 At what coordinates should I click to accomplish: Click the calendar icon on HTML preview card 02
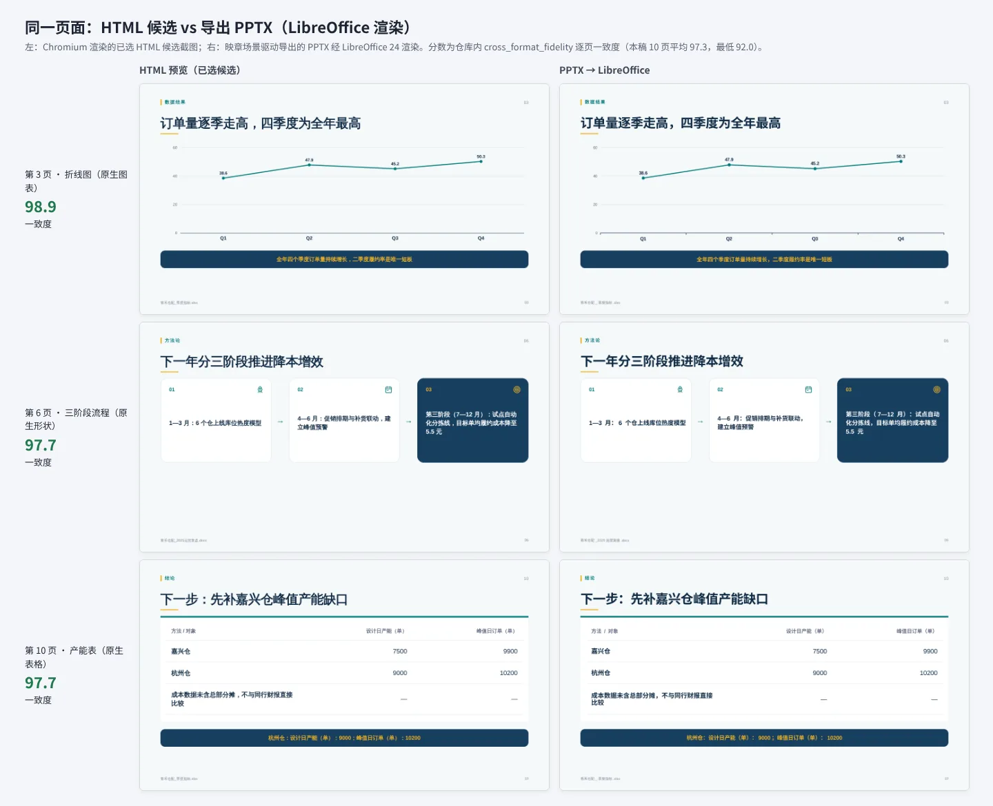[388, 390]
